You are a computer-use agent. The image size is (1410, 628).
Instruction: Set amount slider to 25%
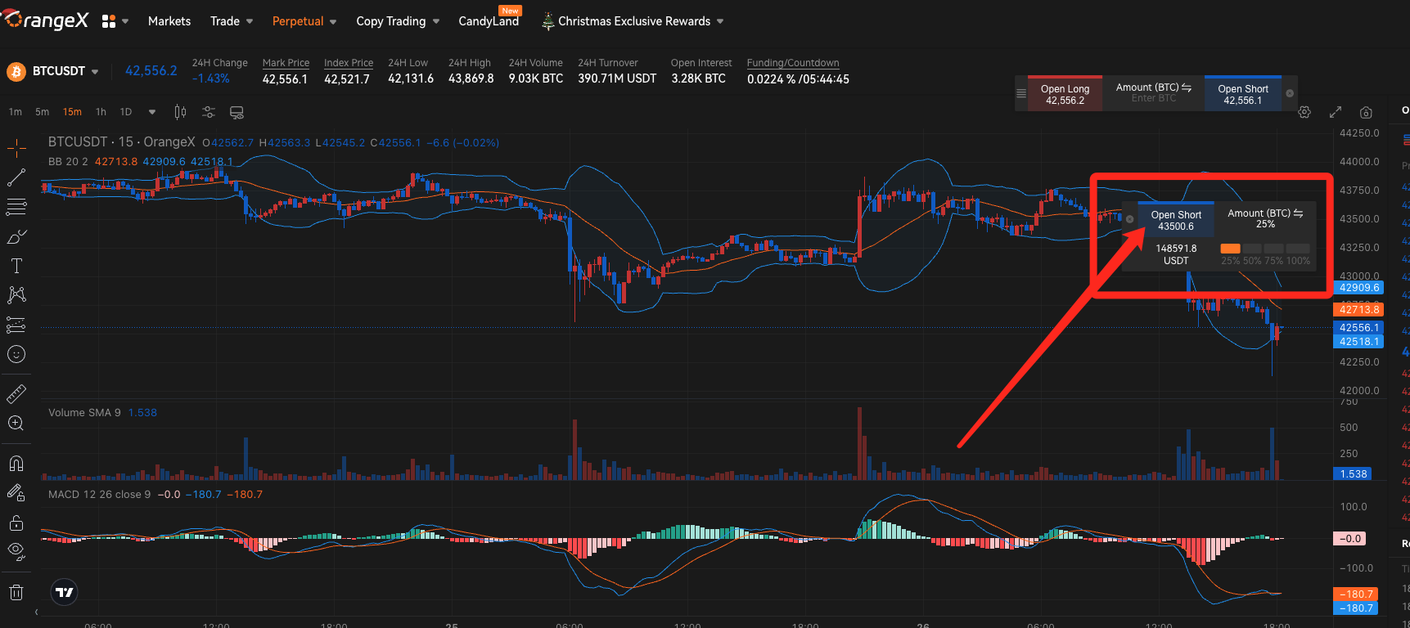coord(1230,249)
